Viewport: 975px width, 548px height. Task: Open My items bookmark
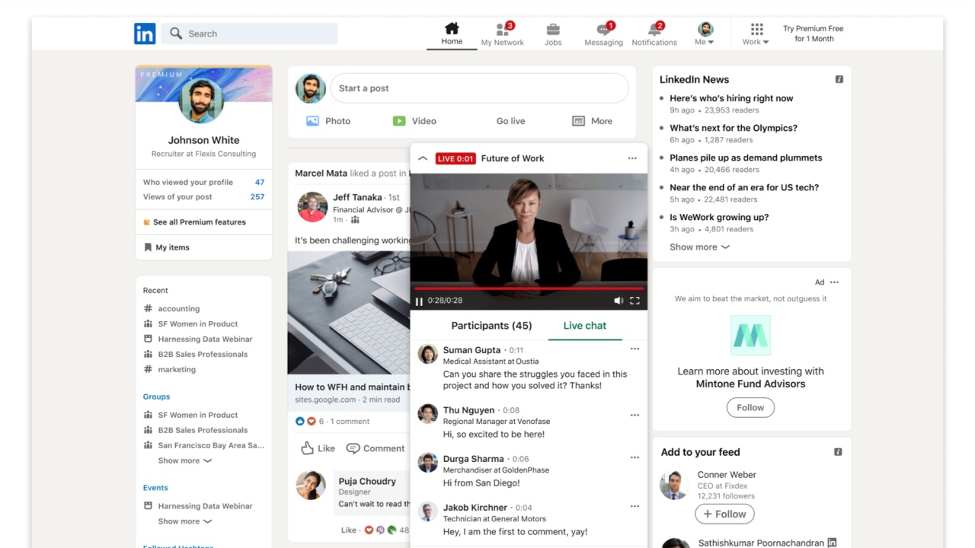coord(167,247)
